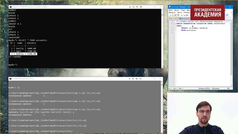Image resolution: width=238 pixels, height=134 pixels.
Task: Open the Поиск menu in Notepad++
Action: point(183,10)
